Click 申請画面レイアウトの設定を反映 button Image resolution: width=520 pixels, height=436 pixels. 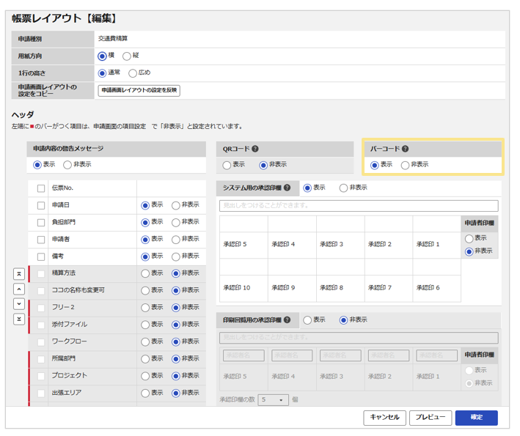pos(139,90)
